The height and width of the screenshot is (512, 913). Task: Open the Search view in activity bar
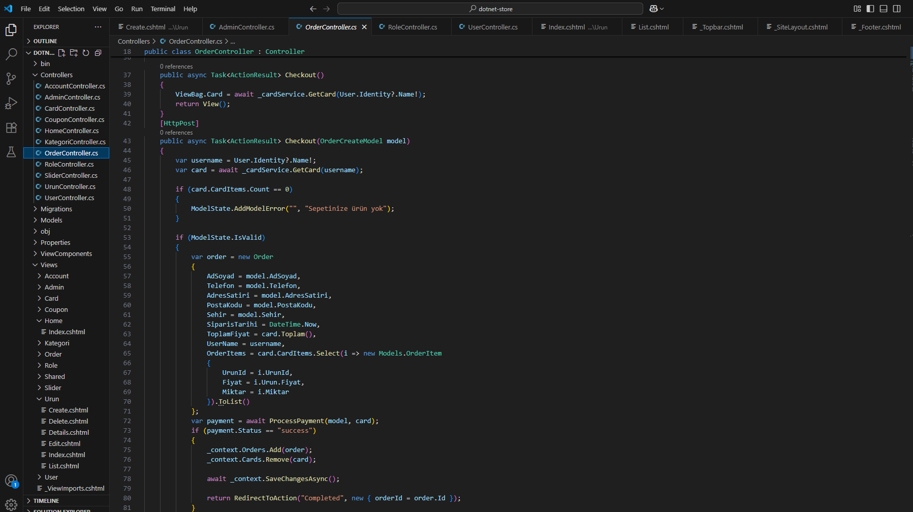point(11,54)
